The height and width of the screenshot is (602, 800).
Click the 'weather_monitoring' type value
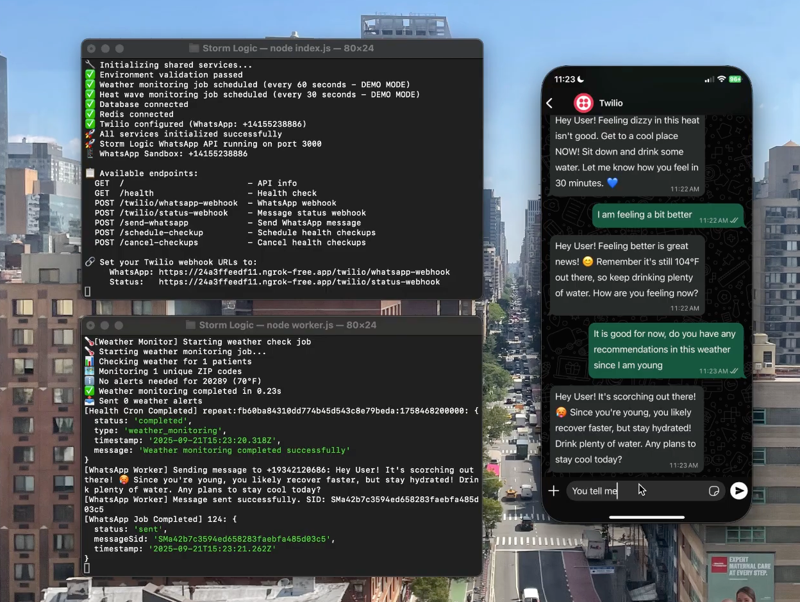click(173, 430)
